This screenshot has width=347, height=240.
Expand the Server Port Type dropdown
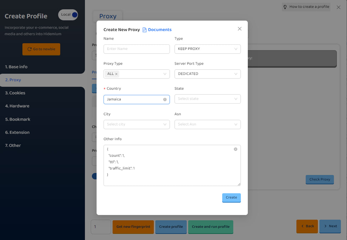pos(207,74)
